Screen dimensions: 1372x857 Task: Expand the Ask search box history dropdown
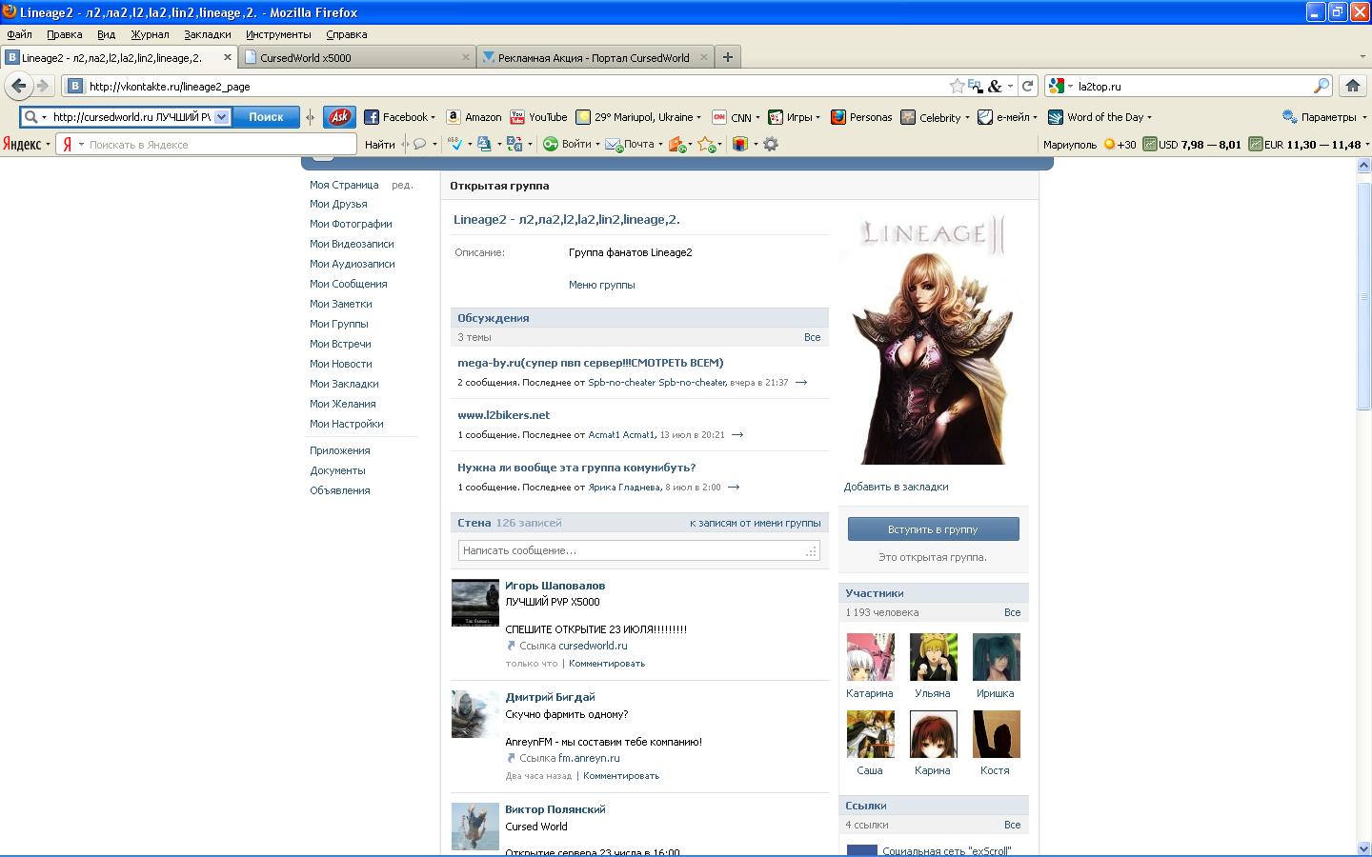coord(221,117)
